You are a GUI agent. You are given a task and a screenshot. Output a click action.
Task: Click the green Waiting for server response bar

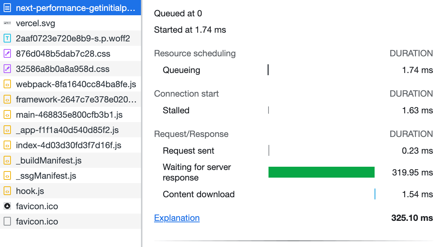click(x=321, y=172)
